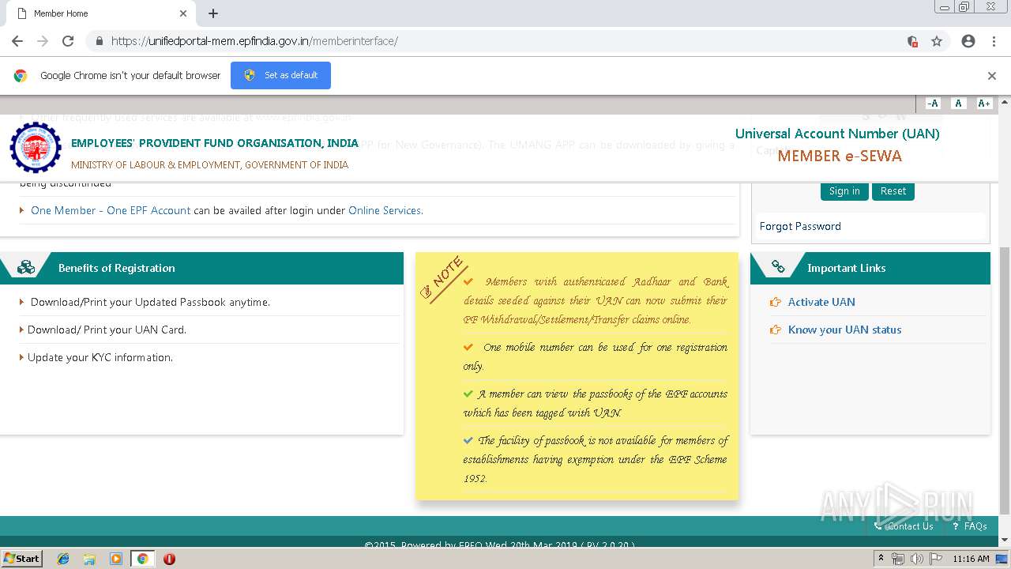The width and height of the screenshot is (1011, 569).
Task: Close the Member Home tab
Action: (x=183, y=13)
